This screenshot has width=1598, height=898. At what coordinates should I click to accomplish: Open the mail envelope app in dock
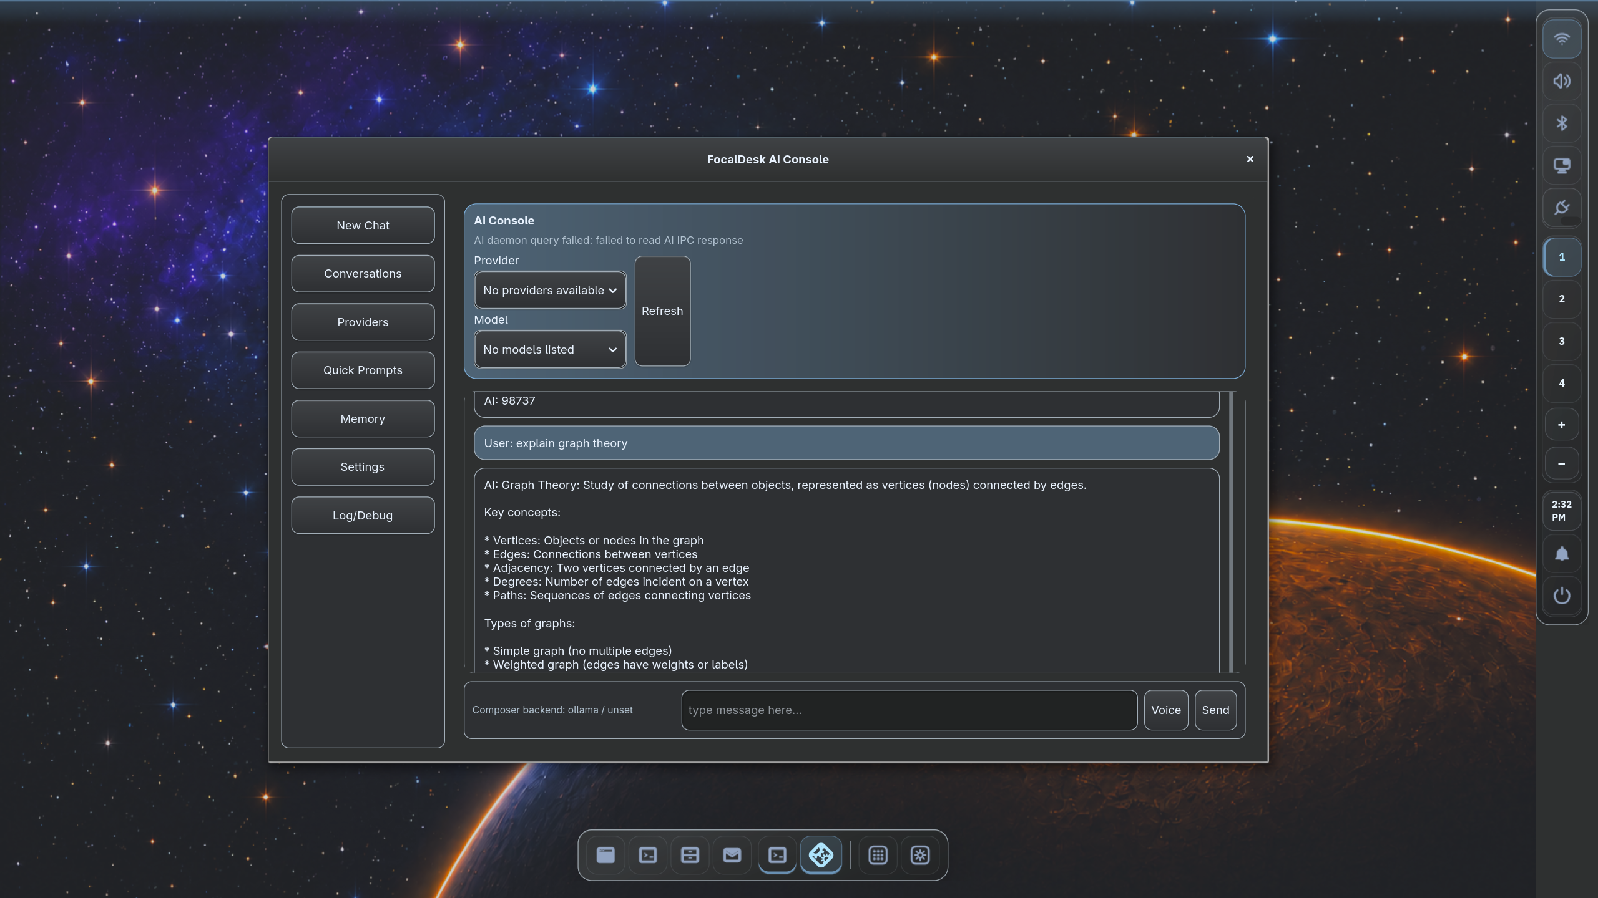pyautogui.click(x=732, y=855)
